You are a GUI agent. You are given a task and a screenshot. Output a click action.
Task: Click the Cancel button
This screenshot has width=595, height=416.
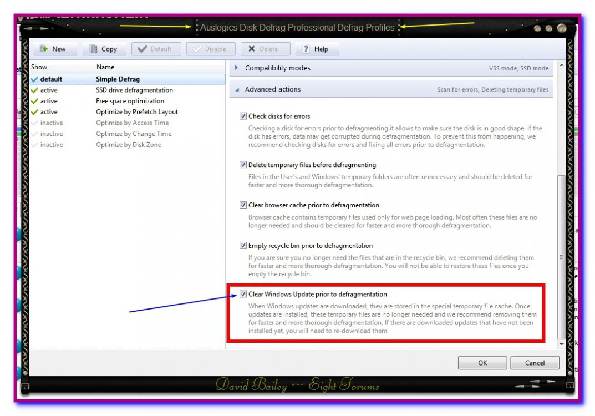535,363
